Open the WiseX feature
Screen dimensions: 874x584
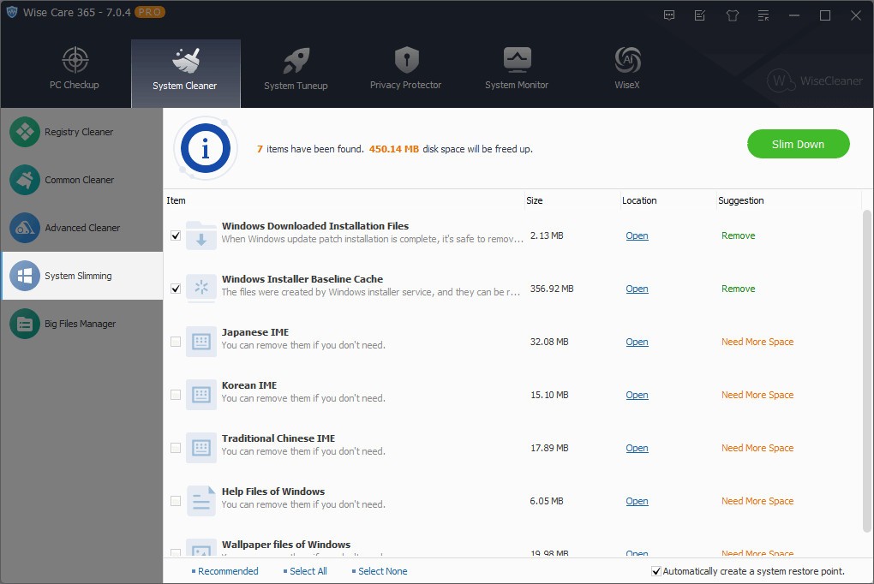coord(626,69)
